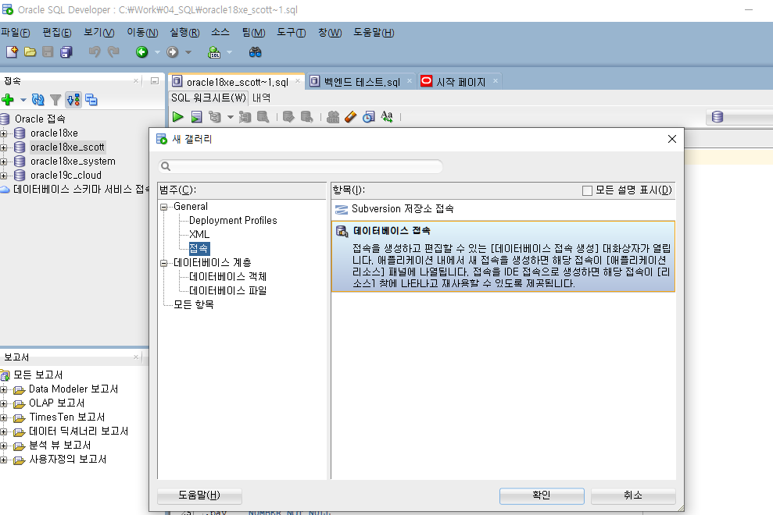This screenshot has height=515, width=773.
Task: Click the eraser Clear icon in worksheet toolbar
Action: (x=350, y=117)
